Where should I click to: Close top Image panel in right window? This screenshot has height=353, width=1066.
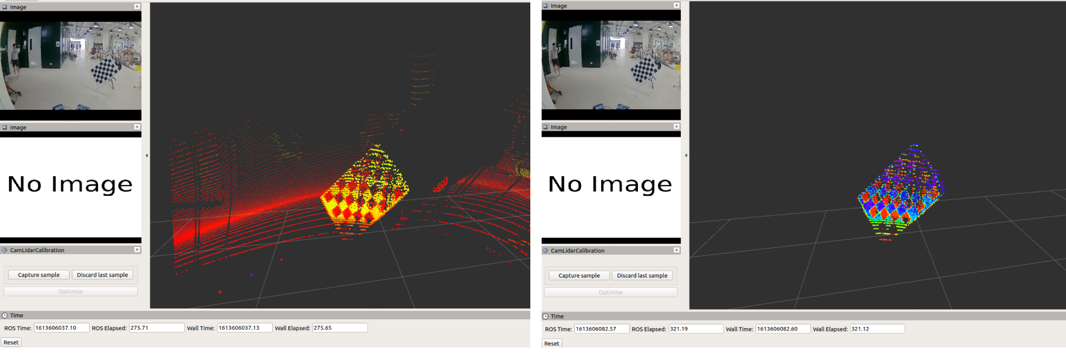tap(676, 5)
